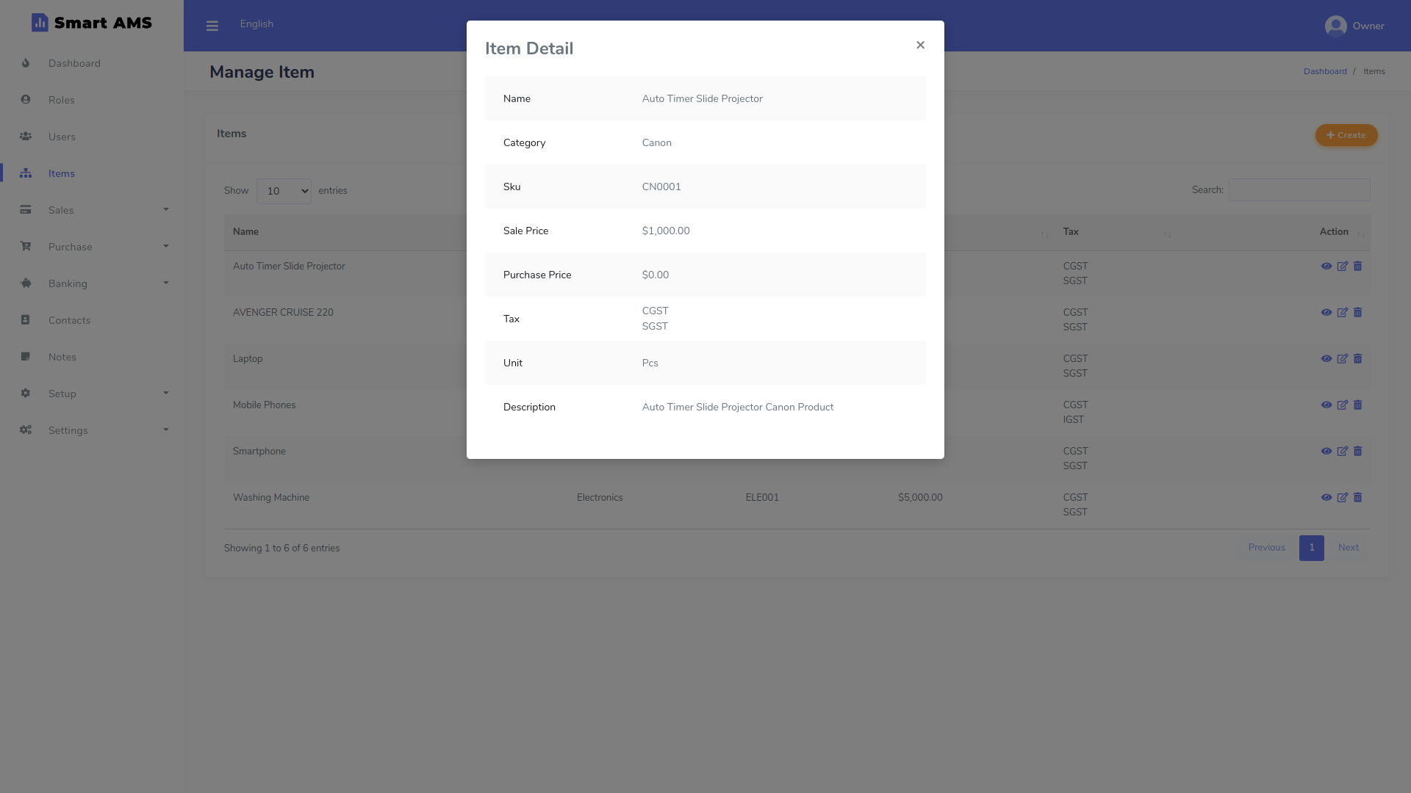1411x793 pixels.
Task: Click the Create button
Action: pos(1346,135)
